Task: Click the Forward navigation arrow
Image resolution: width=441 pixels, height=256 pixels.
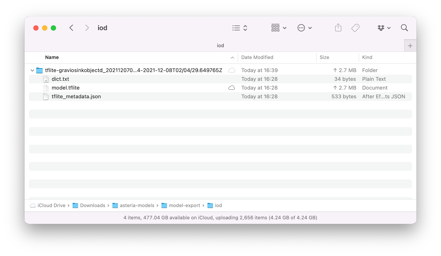Action: 87,28
